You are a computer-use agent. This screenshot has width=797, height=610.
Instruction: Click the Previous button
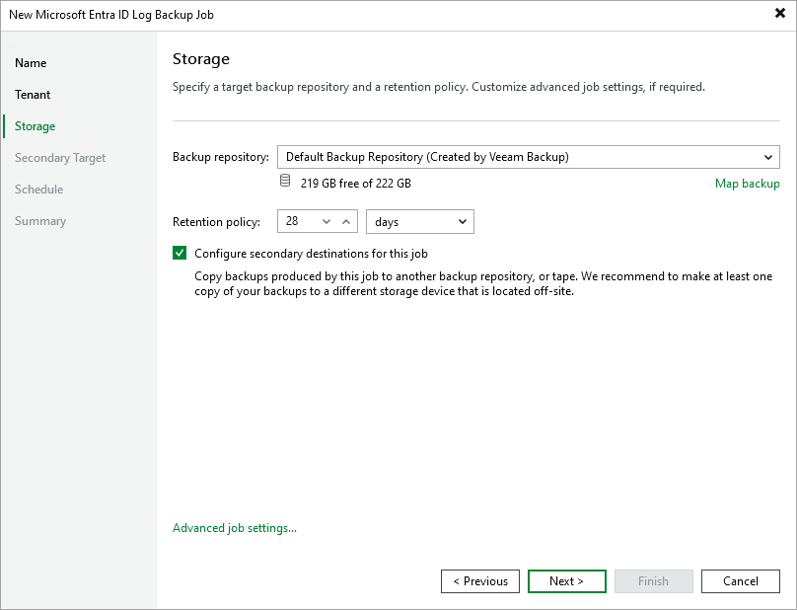[x=479, y=580]
